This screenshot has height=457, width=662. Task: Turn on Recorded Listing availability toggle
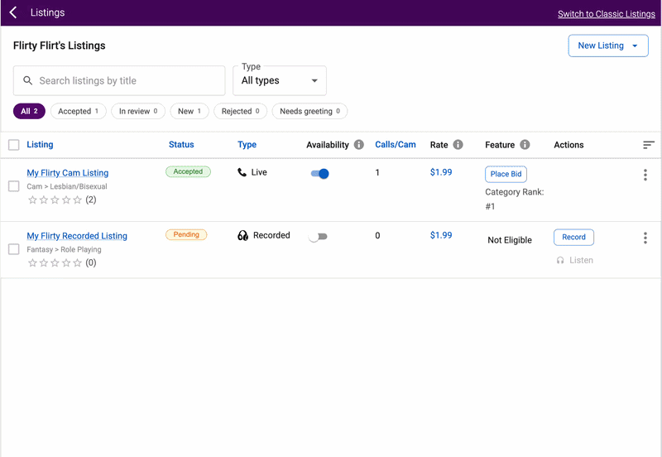point(318,237)
